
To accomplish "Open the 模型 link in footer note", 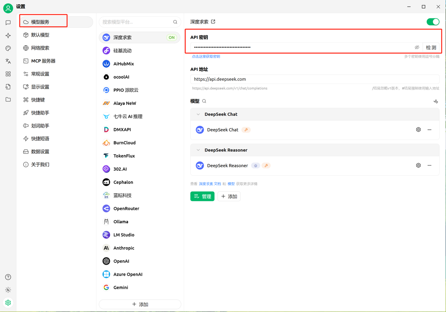I will [231, 184].
